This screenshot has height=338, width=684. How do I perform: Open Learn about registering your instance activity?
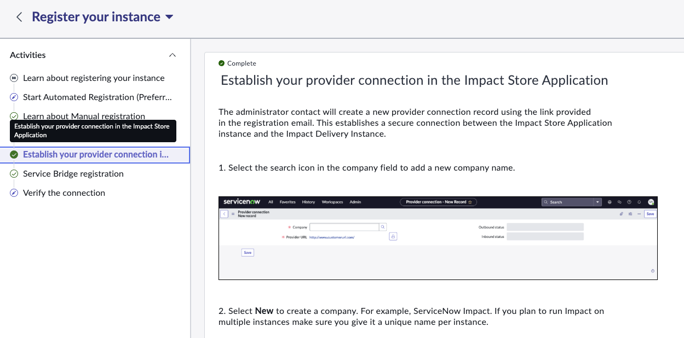coord(94,78)
